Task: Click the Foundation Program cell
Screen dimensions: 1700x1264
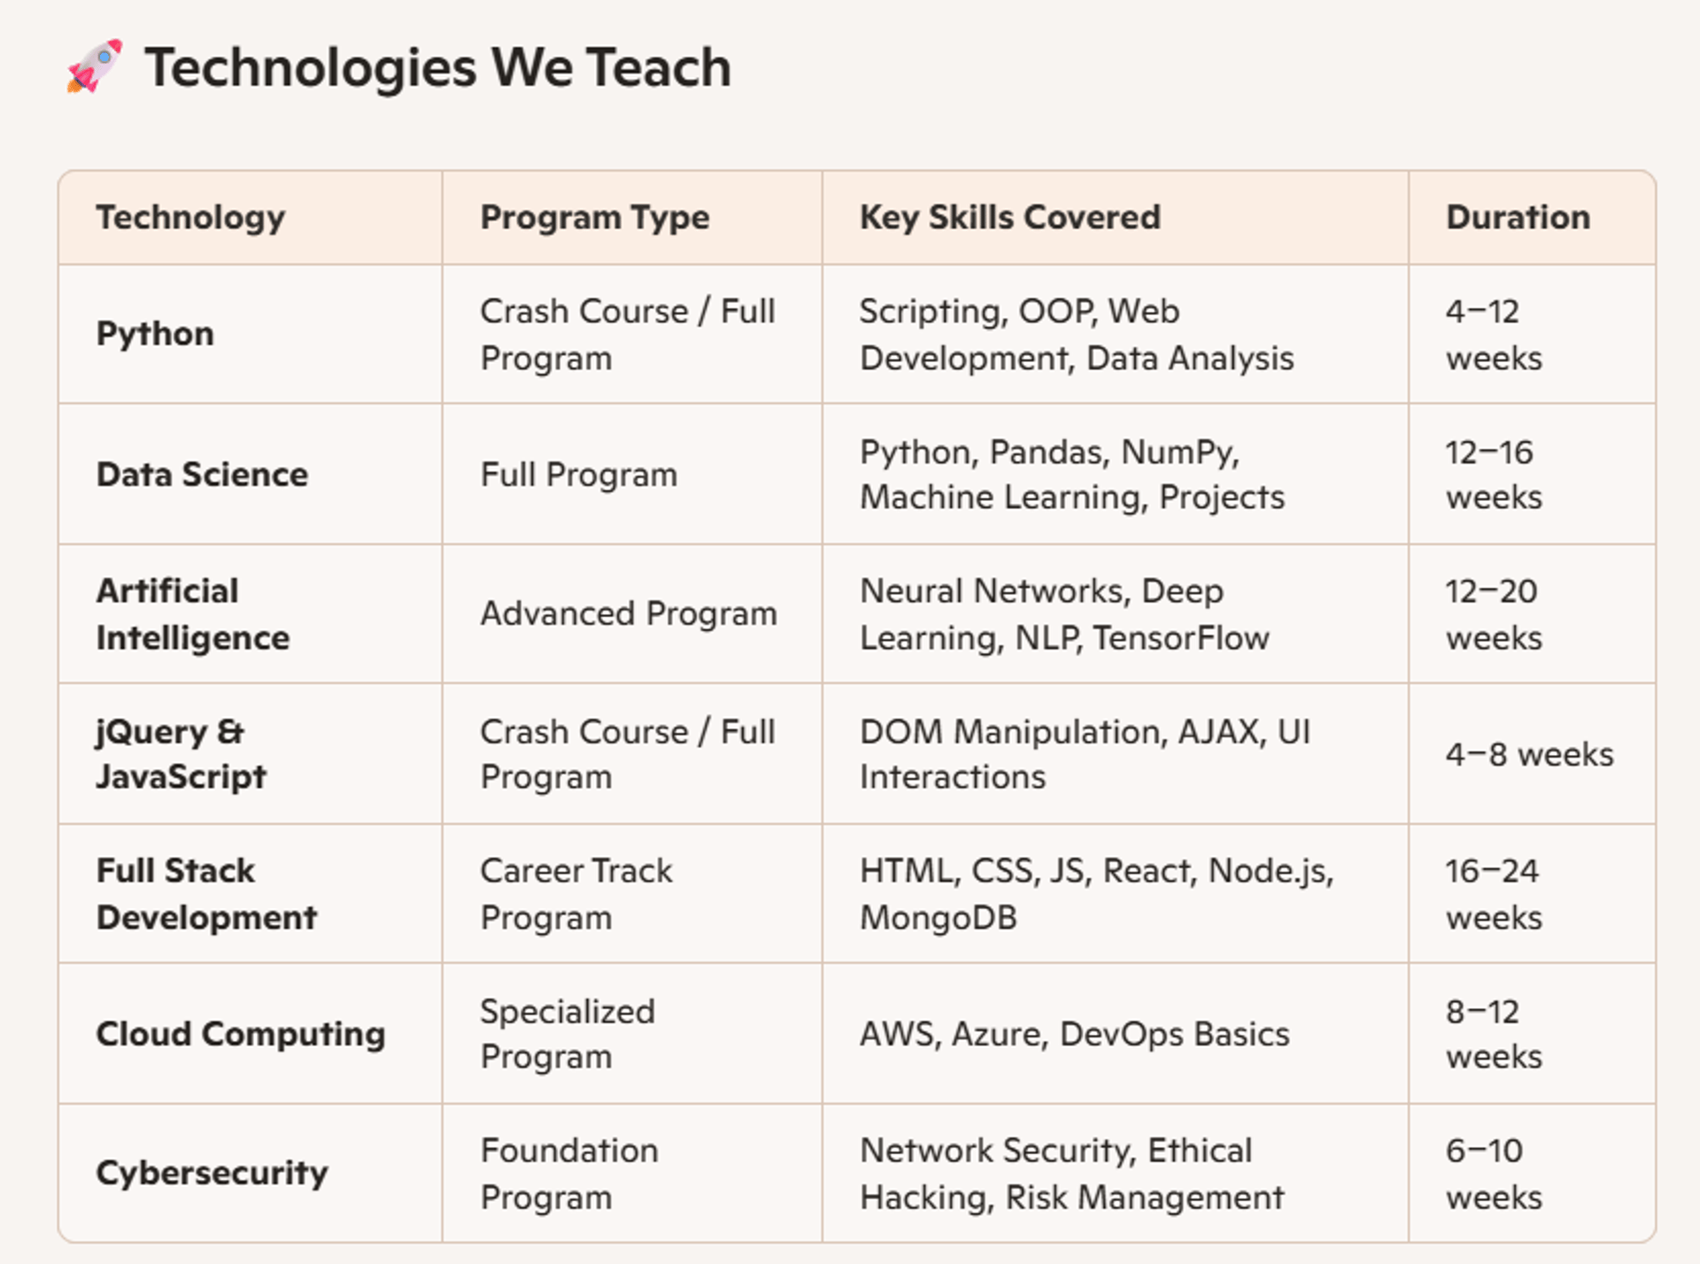Action: (x=568, y=1174)
